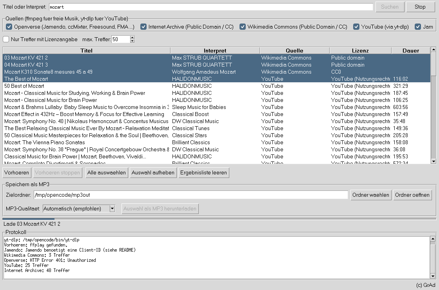Sort results by Dauer column header
The width and height of the screenshot is (439, 290).
click(x=411, y=51)
